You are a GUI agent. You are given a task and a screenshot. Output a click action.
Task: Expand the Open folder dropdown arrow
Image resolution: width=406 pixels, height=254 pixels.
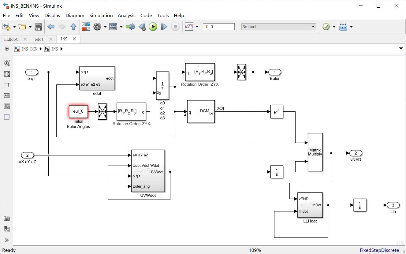click(30, 27)
